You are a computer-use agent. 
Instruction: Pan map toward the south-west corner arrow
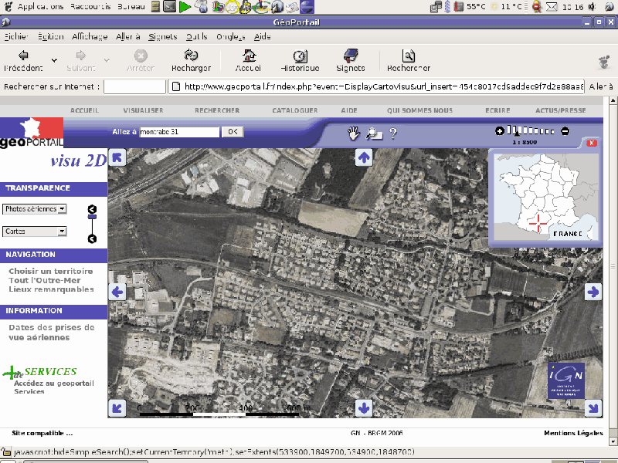point(117,408)
